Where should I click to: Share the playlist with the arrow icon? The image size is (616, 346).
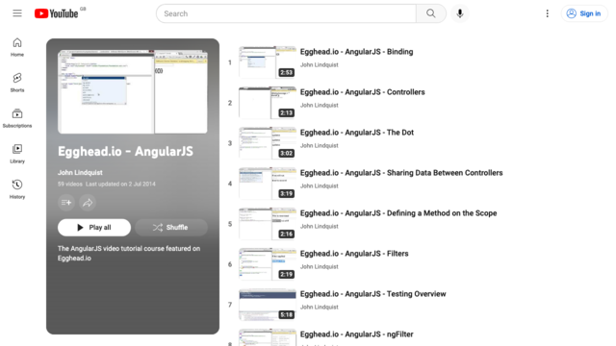pos(88,203)
